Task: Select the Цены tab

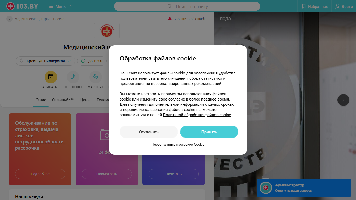Action: click(85, 100)
